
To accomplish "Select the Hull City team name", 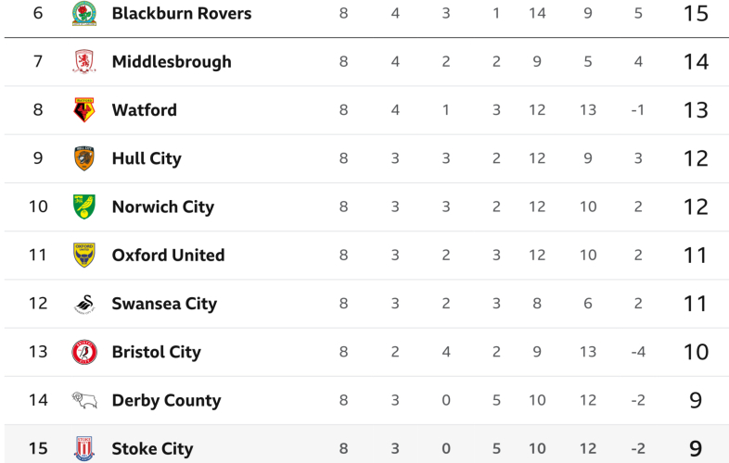I will [x=147, y=158].
